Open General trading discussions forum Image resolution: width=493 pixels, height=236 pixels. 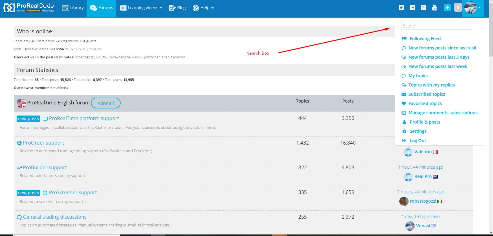point(55,217)
